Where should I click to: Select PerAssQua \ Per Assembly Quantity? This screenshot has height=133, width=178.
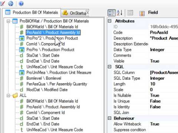[57, 84]
